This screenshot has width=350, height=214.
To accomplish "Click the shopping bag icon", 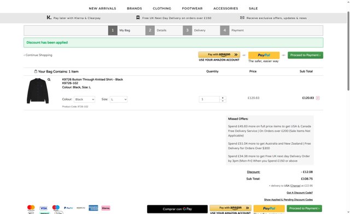I will [x=36, y=72].
